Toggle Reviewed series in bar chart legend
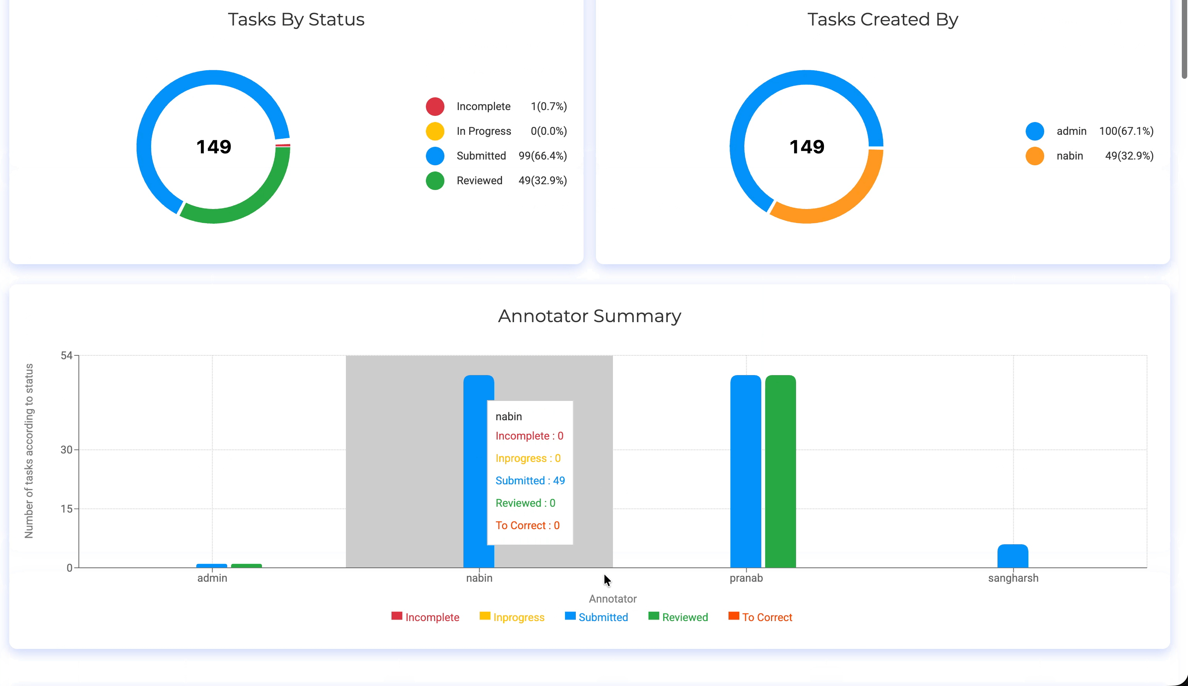The image size is (1188, 686). (x=677, y=617)
